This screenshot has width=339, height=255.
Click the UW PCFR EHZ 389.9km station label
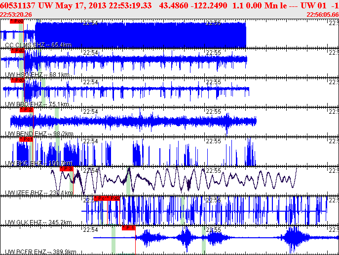(40, 252)
